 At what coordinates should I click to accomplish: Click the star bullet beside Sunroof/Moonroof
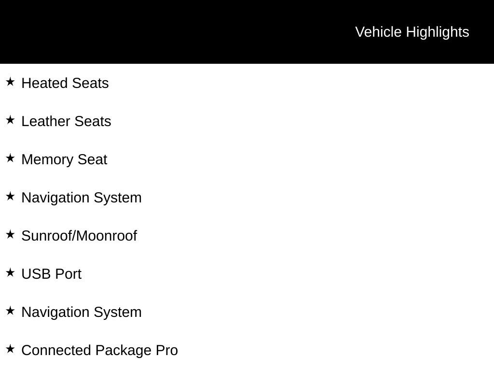[x=10, y=235]
